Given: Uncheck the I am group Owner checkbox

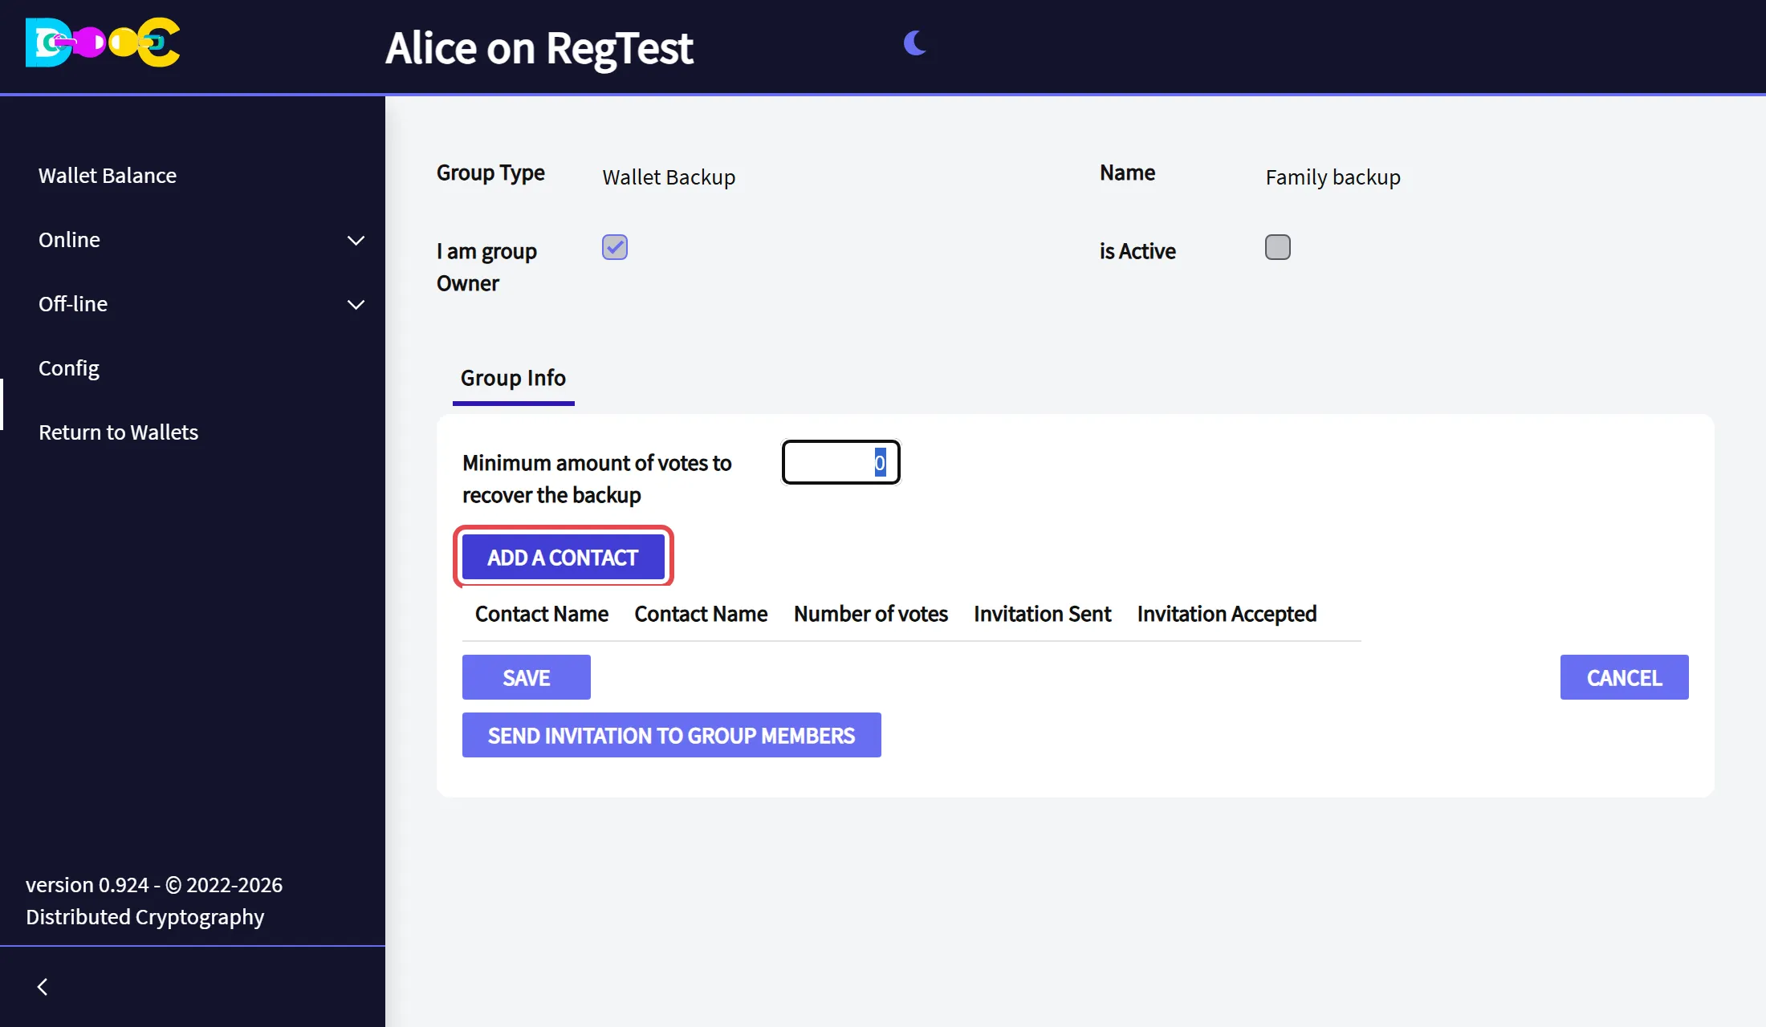Looking at the screenshot, I should coord(615,247).
